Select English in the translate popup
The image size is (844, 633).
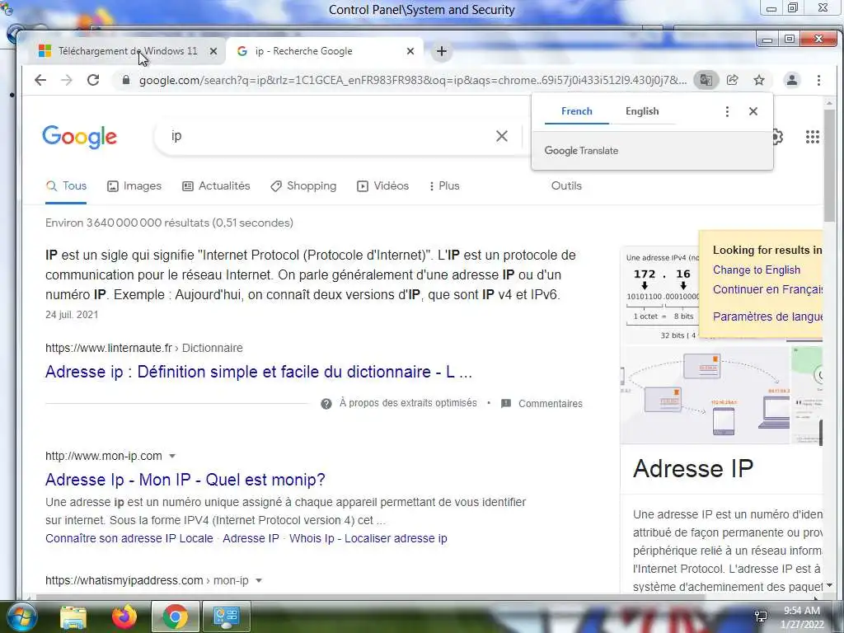coord(641,111)
